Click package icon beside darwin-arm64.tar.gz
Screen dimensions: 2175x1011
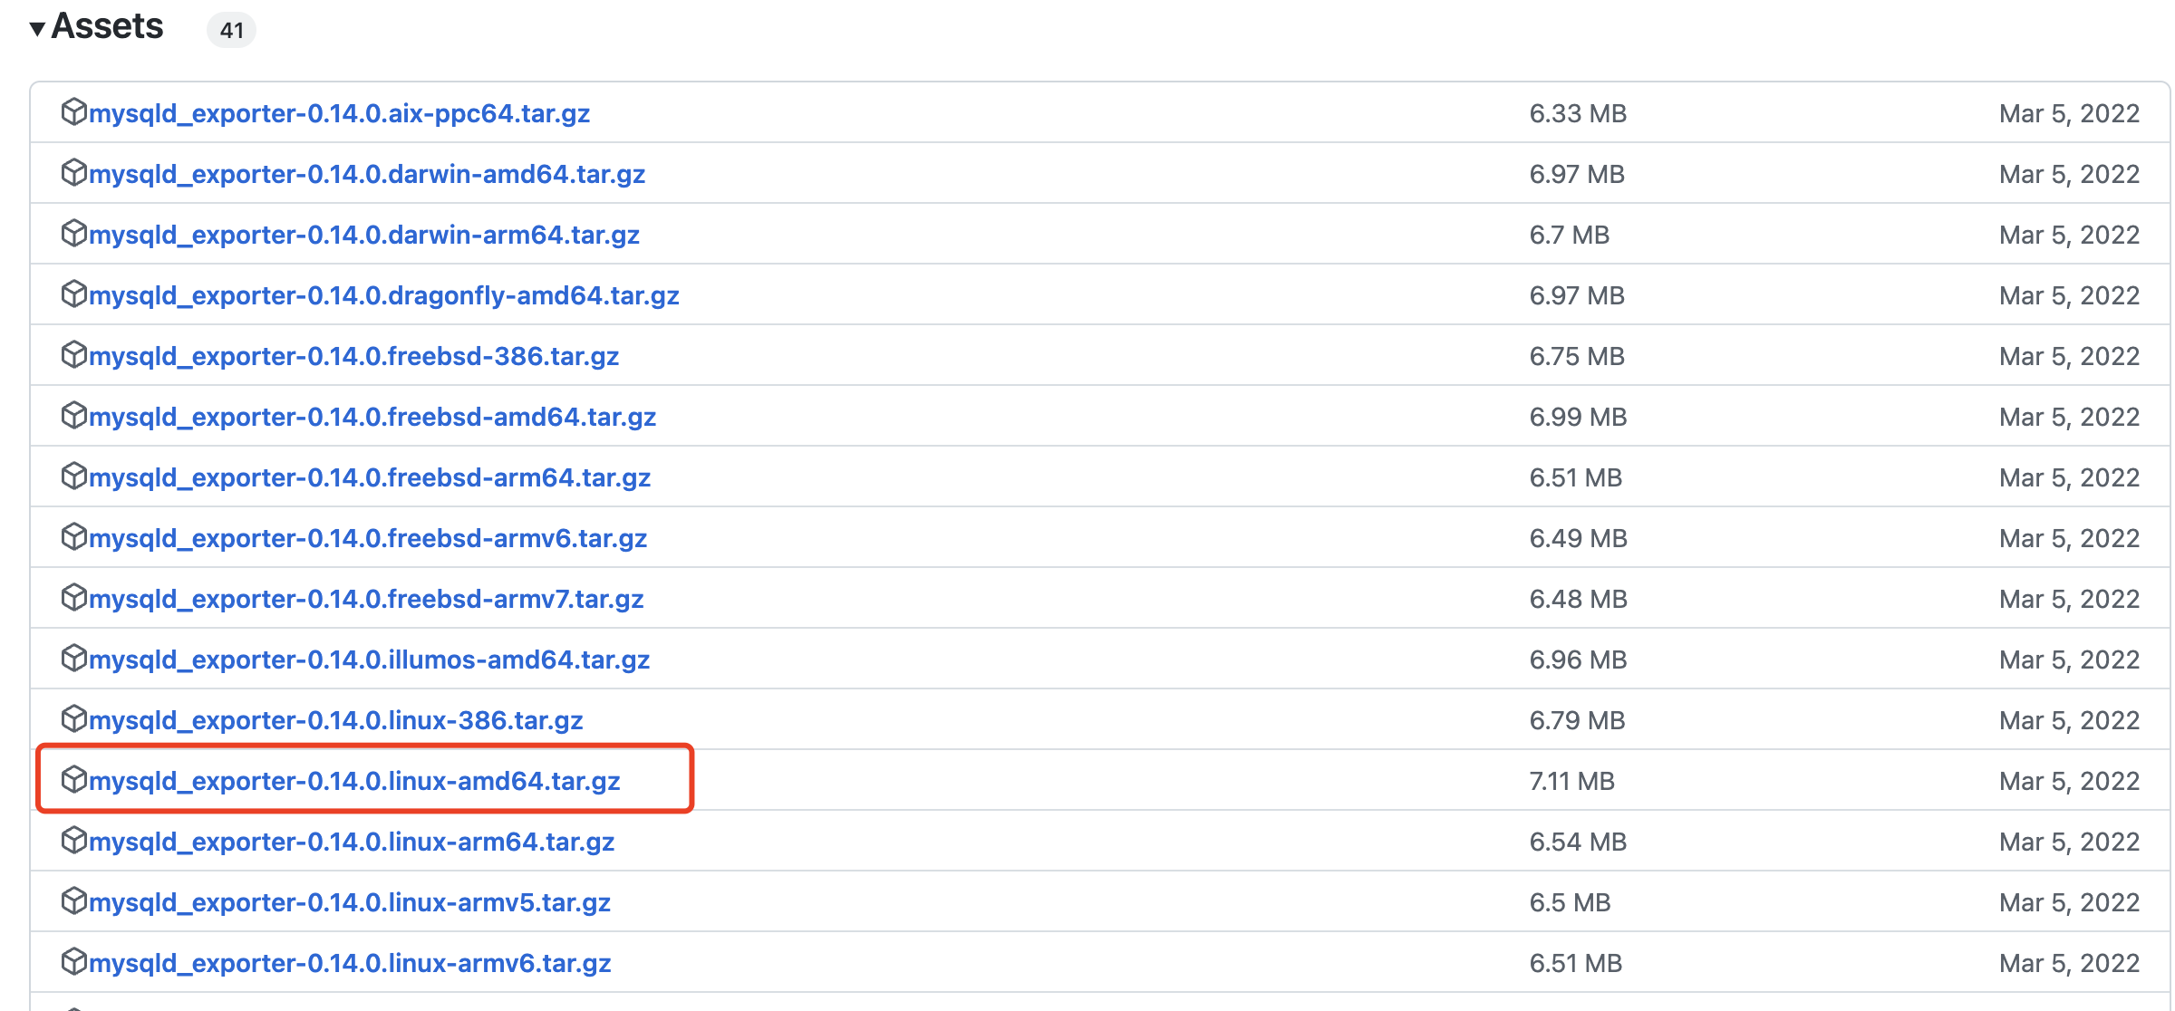point(73,234)
